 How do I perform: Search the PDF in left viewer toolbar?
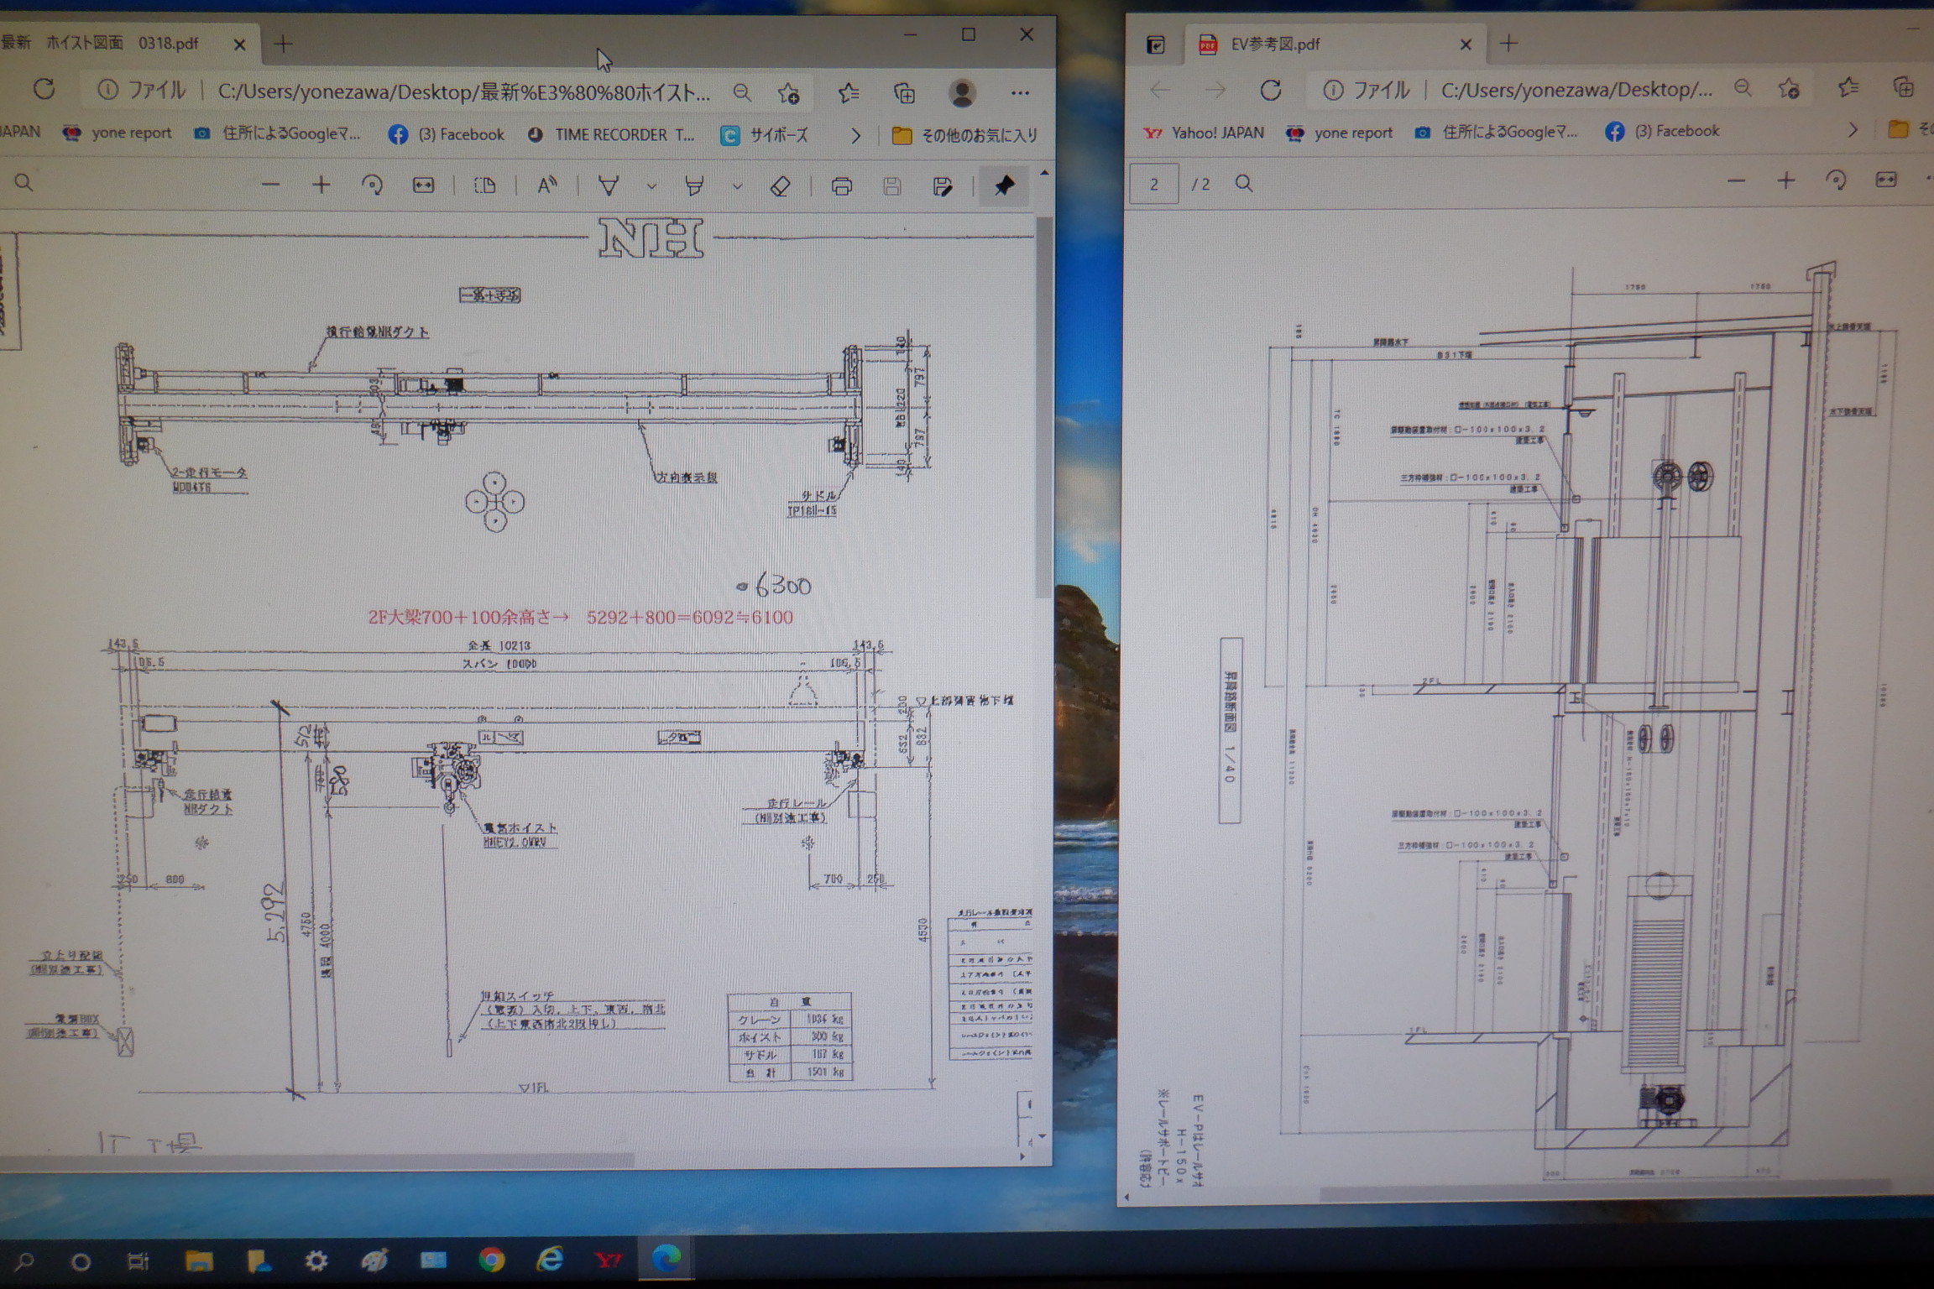click(x=24, y=182)
